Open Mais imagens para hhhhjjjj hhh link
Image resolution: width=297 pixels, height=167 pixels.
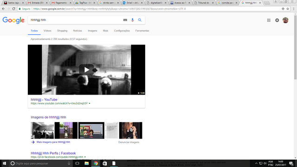tap(53, 142)
